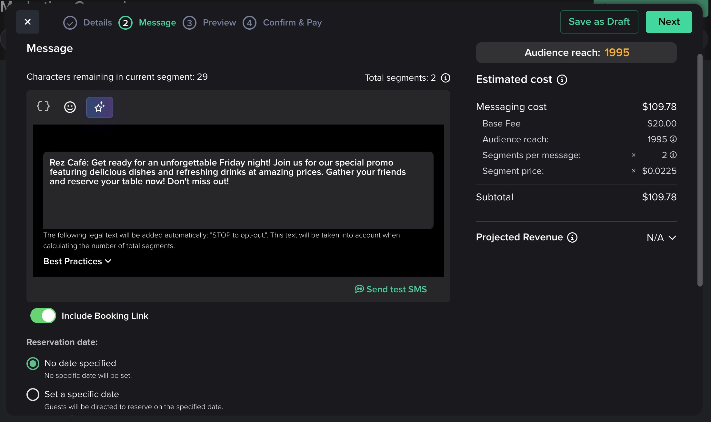Click info icon beside Audience reach 1995 row
711x422 pixels.
[673, 139]
